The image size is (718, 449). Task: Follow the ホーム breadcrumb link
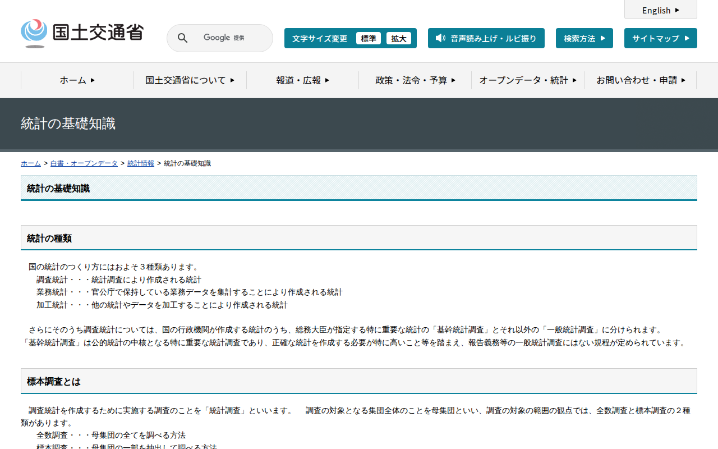coord(31,163)
